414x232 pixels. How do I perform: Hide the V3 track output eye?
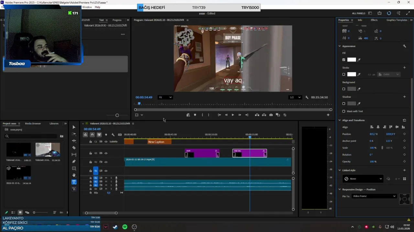pyautogui.click(x=106, y=153)
